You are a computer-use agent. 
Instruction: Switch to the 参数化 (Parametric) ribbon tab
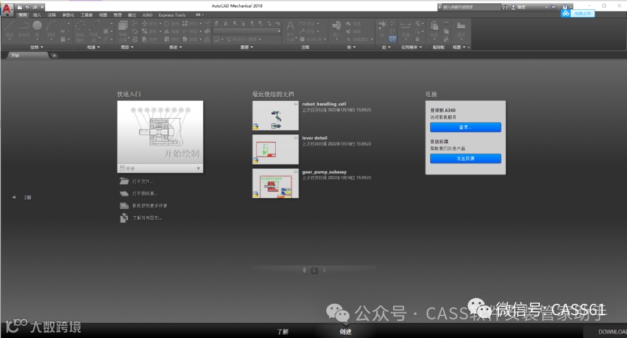click(x=69, y=14)
